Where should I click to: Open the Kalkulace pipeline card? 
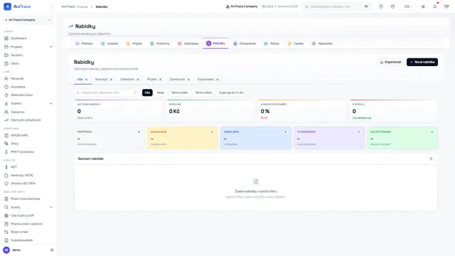point(183,138)
